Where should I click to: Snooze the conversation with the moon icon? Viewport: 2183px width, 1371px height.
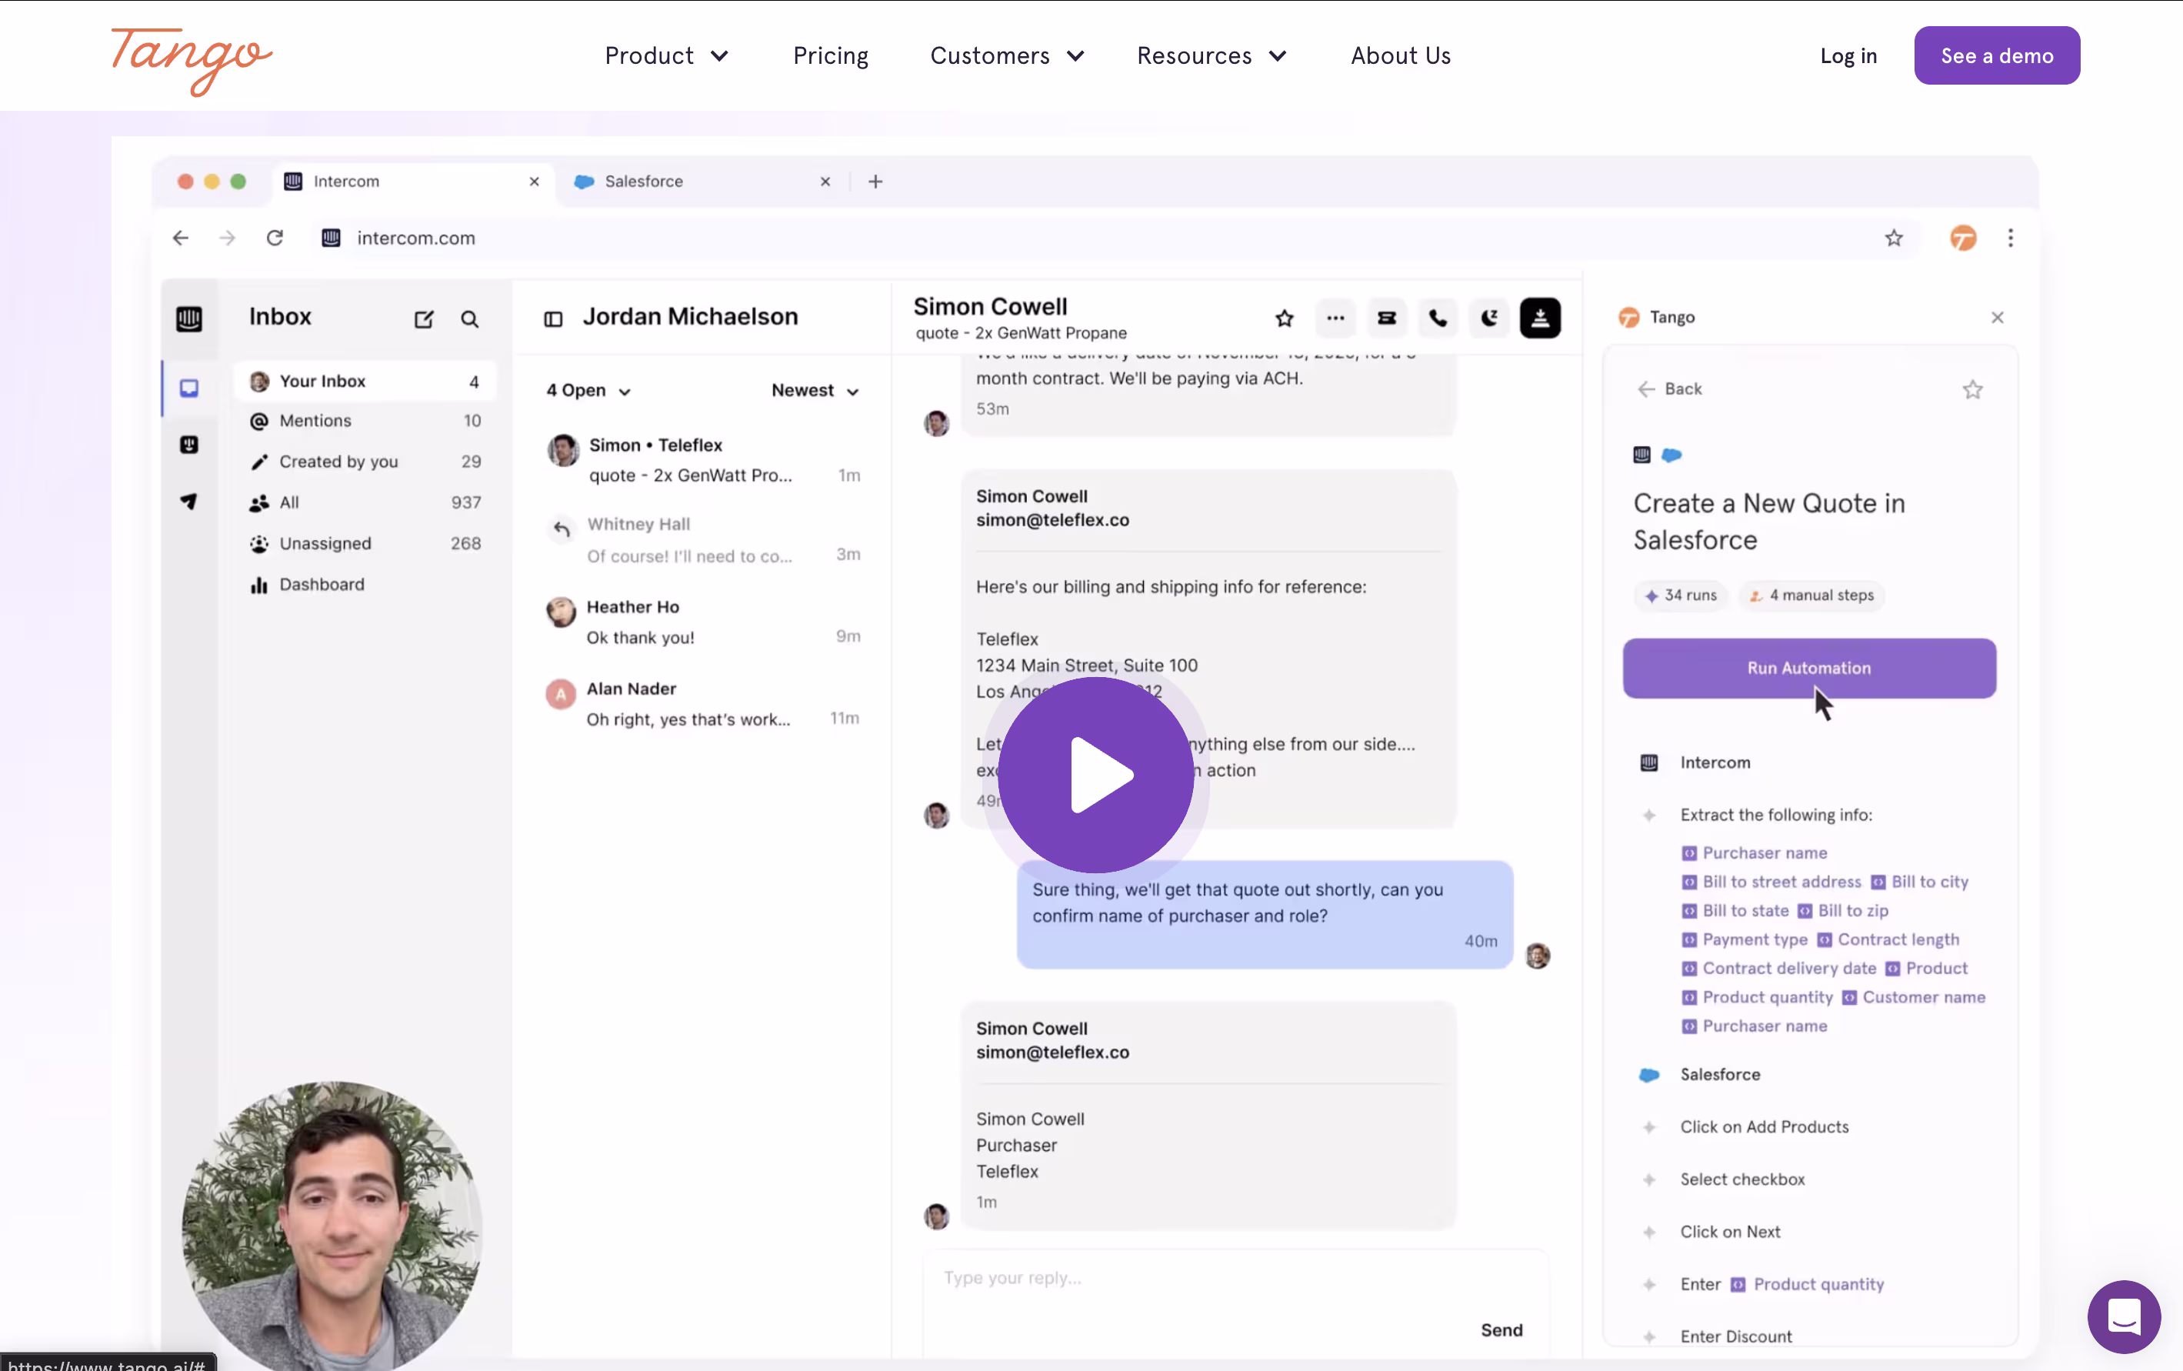(1488, 319)
